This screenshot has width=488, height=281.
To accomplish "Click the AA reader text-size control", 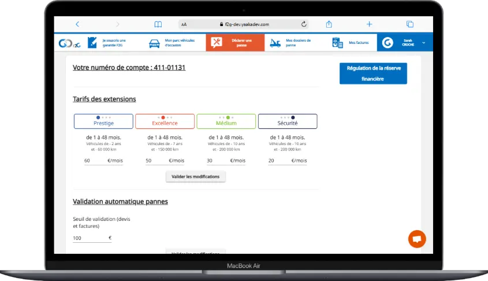I will pyautogui.click(x=184, y=25).
